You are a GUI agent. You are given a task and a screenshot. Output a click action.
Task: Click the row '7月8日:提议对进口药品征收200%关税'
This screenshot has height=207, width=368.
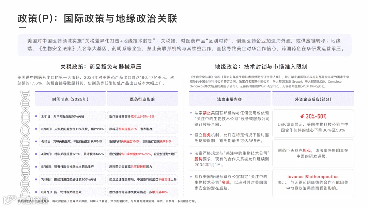pos(72,179)
